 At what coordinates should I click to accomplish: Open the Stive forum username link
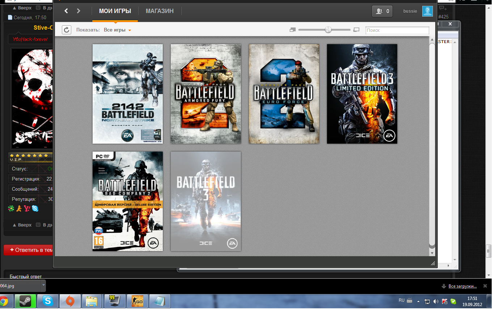pos(43,28)
